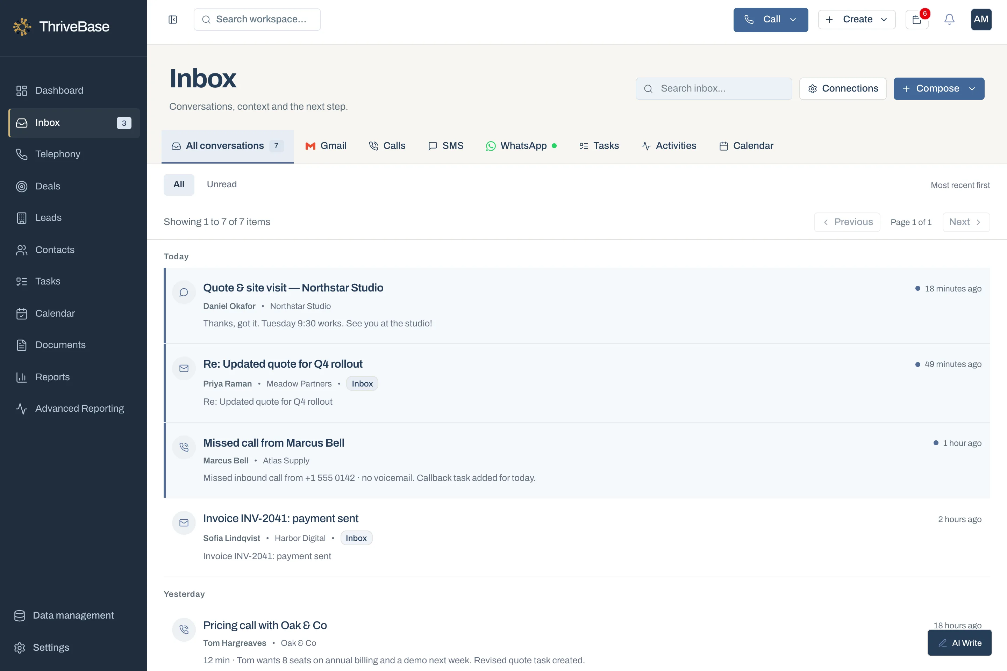Switch to the Gmail tab

[x=326, y=146]
